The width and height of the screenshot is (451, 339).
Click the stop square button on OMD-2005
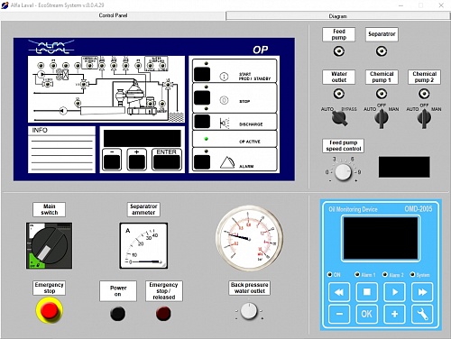pyautogui.click(x=367, y=292)
